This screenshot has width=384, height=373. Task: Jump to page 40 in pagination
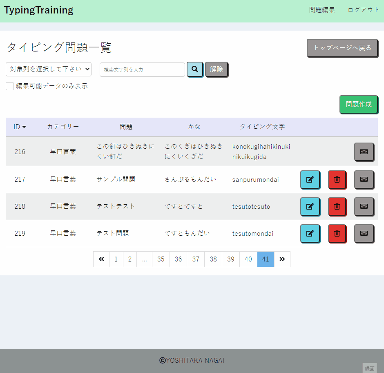pyautogui.click(x=248, y=259)
